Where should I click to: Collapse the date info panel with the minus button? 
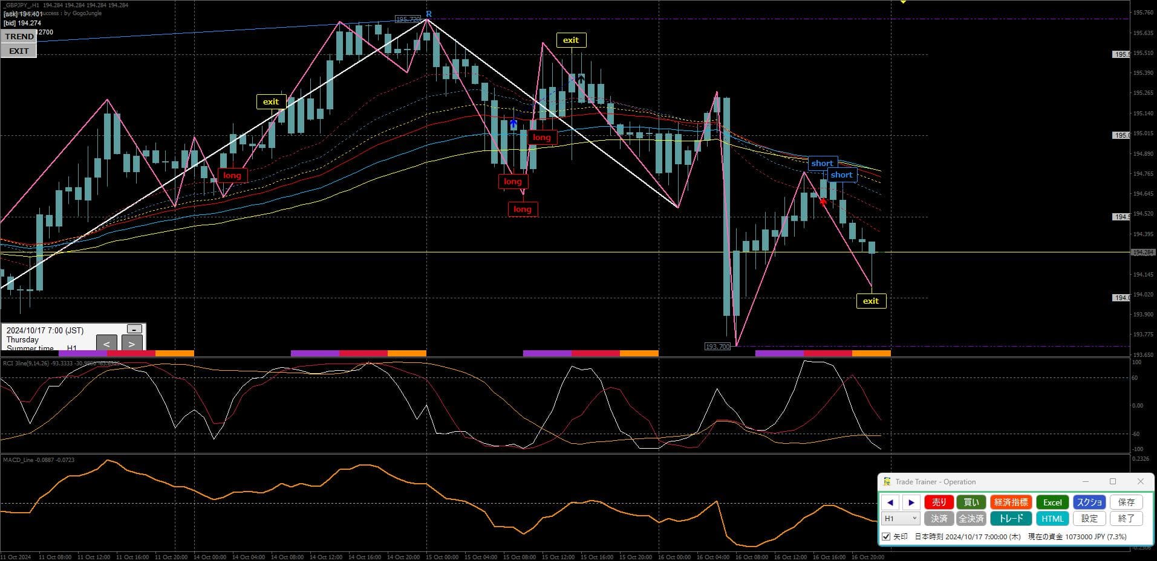pos(134,329)
